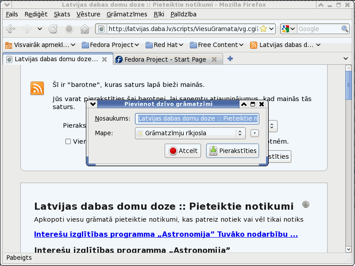
Task: Click the Atcelt button
Action: tap(183, 151)
